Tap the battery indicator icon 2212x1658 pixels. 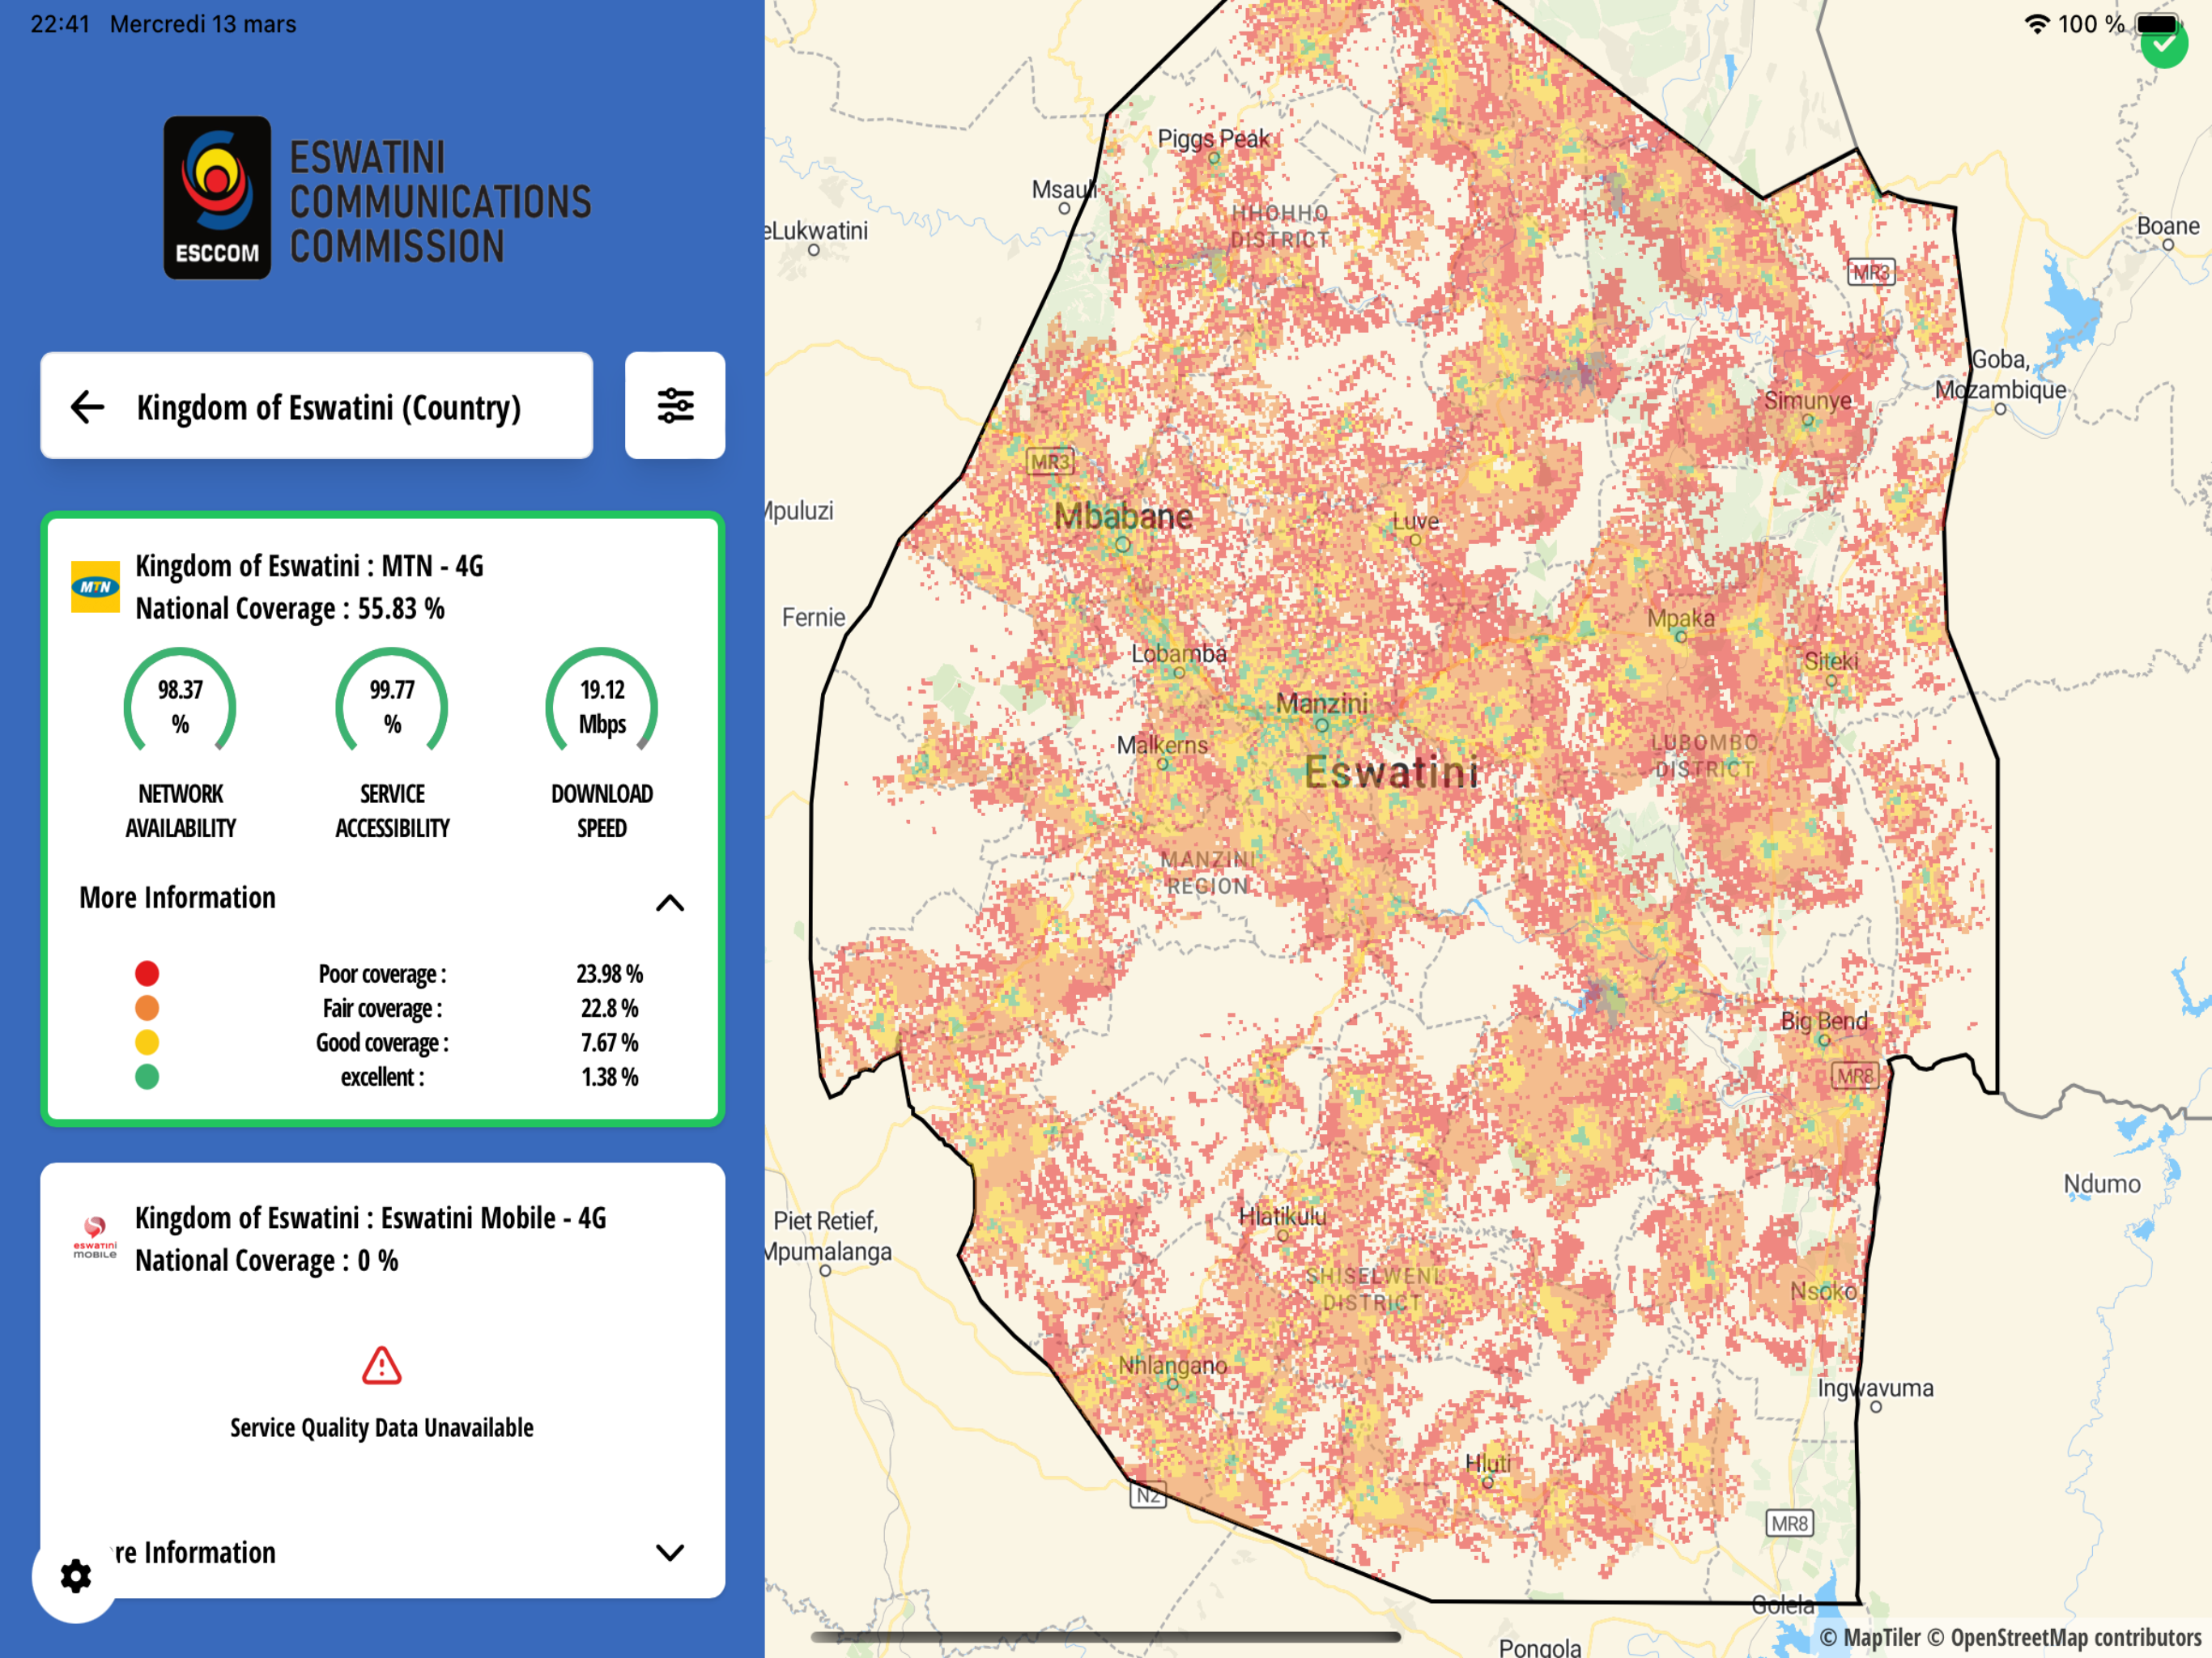tap(2159, 24)
